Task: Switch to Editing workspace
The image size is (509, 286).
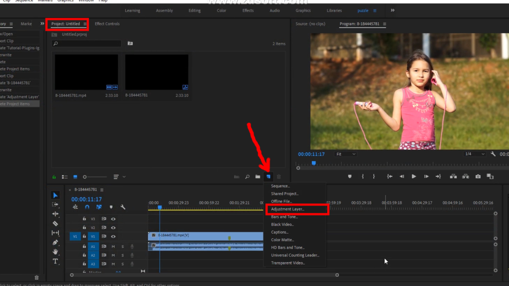Action: [194, 11]
